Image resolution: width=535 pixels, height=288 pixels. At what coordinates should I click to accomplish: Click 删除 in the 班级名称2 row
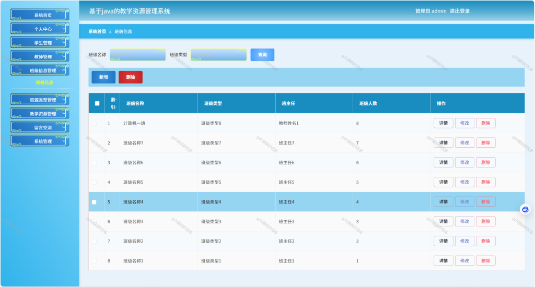coord(485,241)
